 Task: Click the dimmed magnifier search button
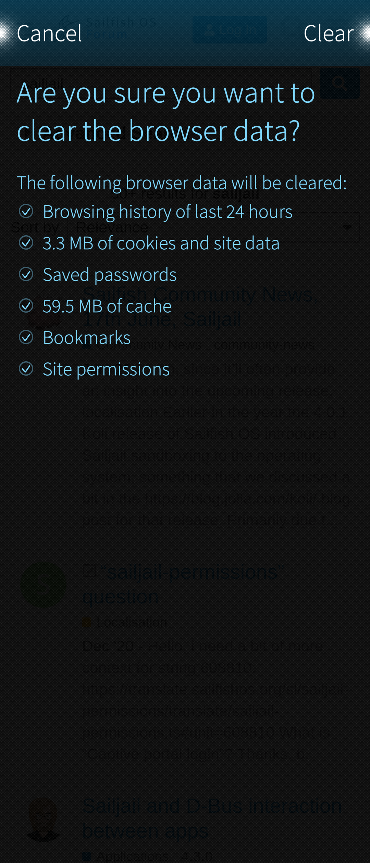point(339,83)
